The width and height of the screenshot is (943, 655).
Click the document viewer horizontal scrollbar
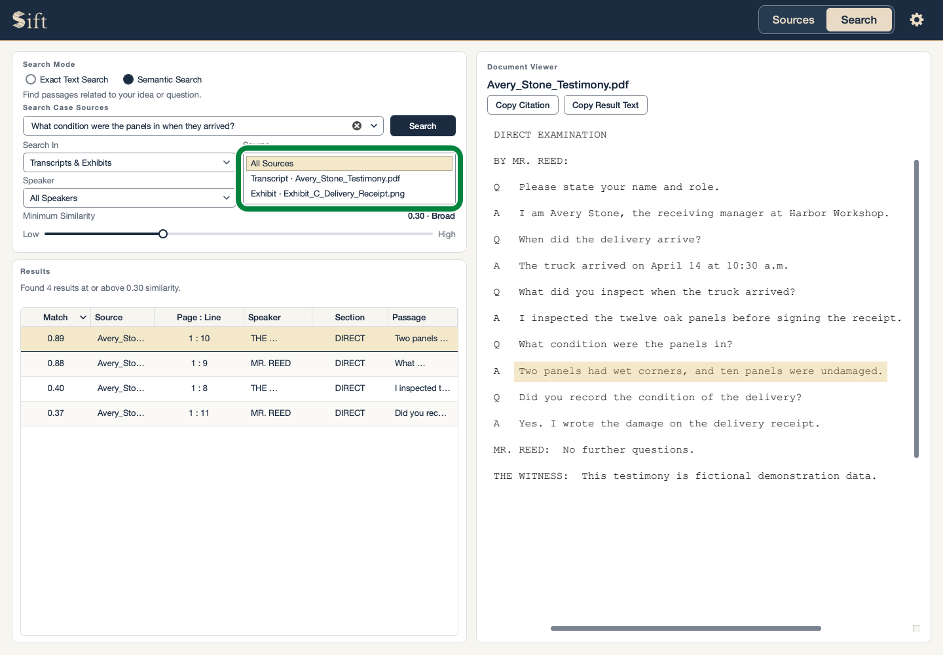point(686,628)
